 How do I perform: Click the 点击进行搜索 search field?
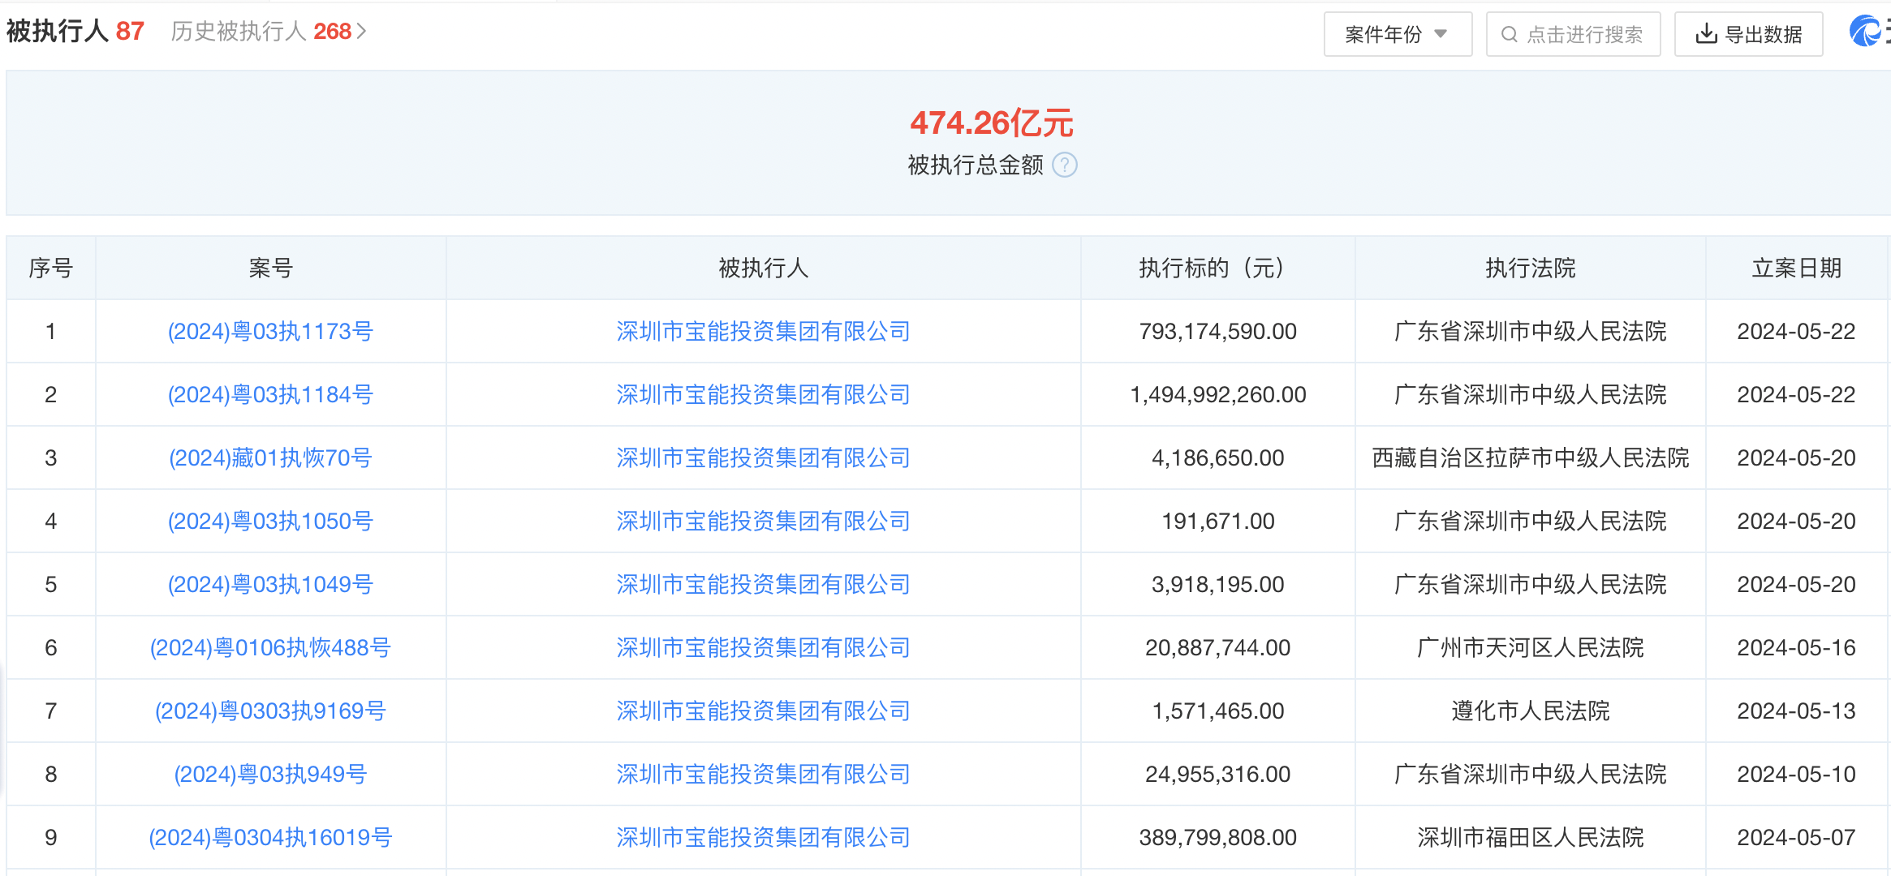(1583, 34)
